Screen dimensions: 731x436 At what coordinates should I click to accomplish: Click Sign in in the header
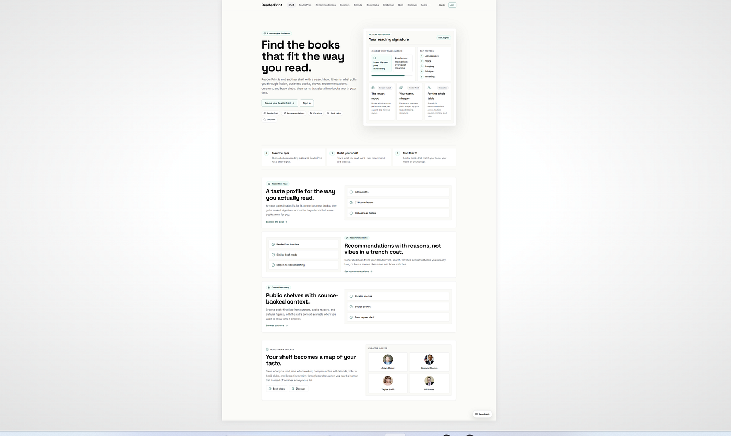click(442, 5)
